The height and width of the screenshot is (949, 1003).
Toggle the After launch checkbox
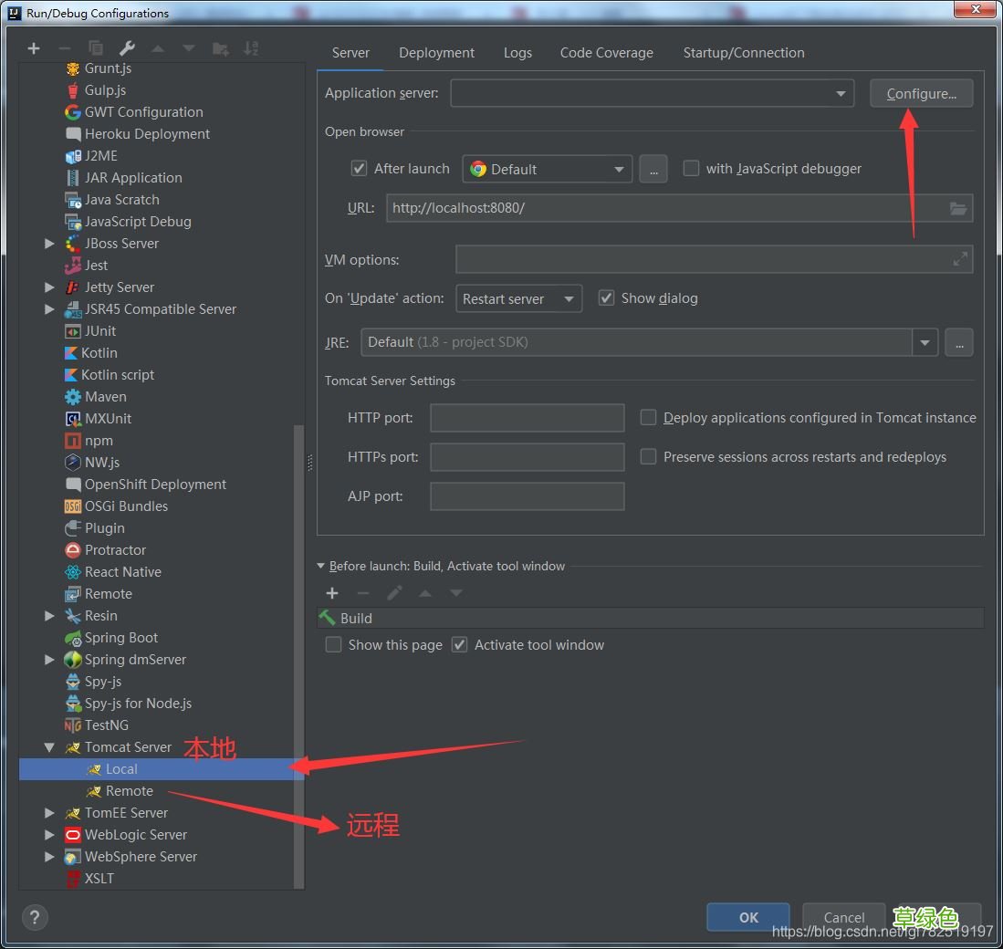(x=359, y=169)
